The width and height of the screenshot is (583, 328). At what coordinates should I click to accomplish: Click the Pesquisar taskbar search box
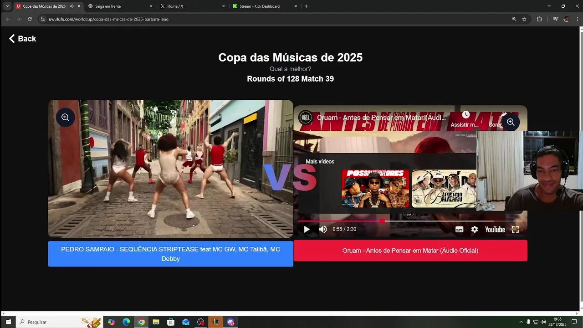pyautogui.click(x=59, y=322)
